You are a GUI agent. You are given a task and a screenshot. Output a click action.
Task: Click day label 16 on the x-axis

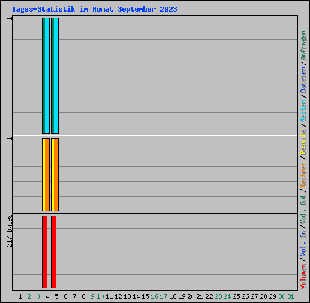click(154, 296)
